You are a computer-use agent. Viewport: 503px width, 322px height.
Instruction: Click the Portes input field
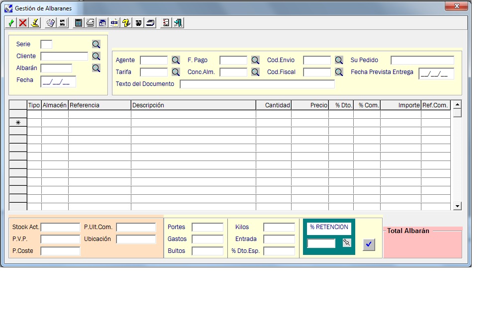point(207,227)
